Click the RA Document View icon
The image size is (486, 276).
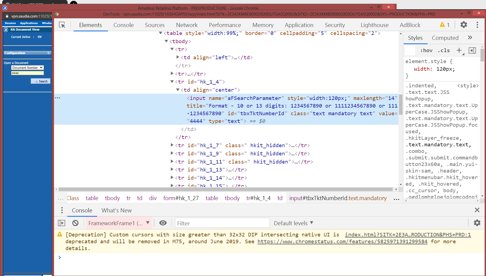point(6,29)
